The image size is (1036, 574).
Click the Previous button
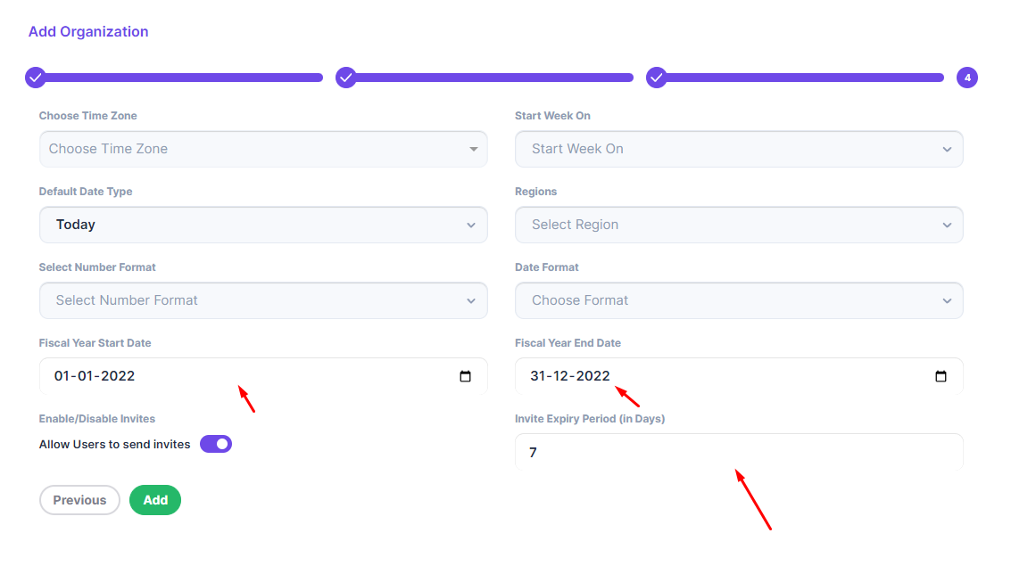pyautogui.click(x=79, y=500)
